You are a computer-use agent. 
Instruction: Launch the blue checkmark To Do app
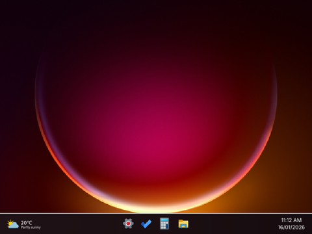point(146,224)
